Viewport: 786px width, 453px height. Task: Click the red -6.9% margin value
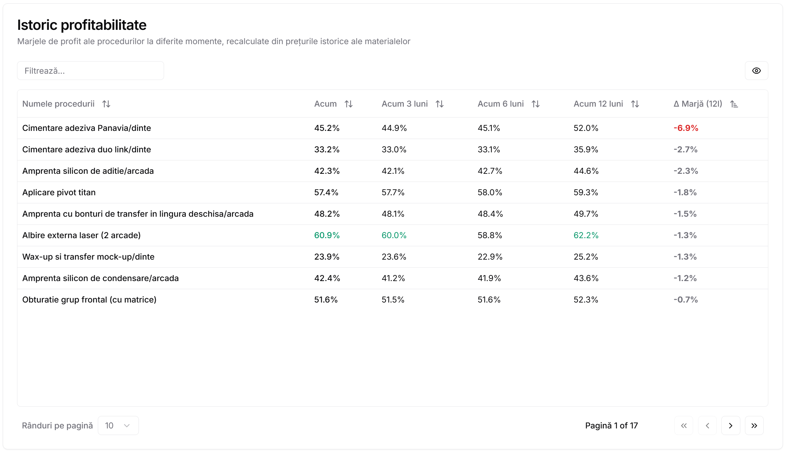pos(686,128)
